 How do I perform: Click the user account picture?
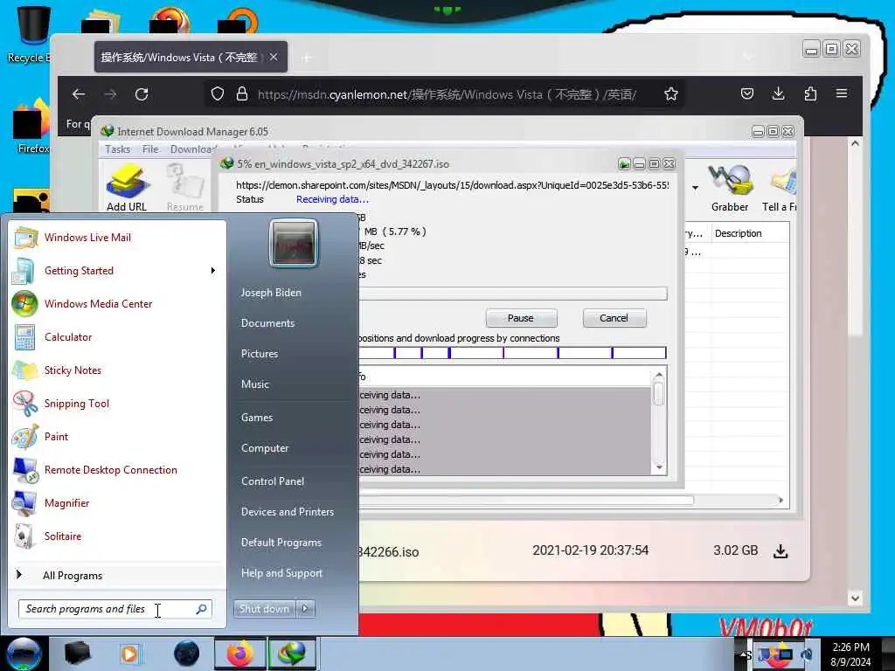(x=294, y=244)
